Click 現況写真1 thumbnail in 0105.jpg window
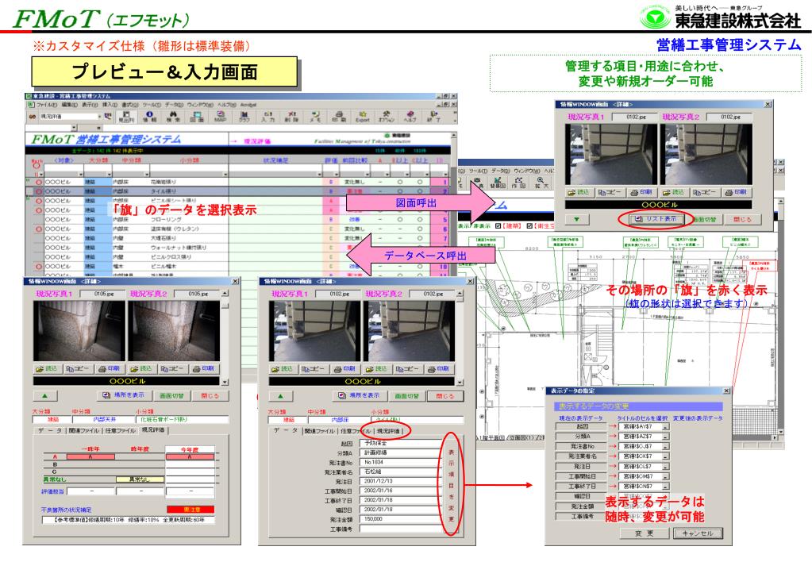The height and width of the screenshot is (562, 812). (x=79, y=332)
